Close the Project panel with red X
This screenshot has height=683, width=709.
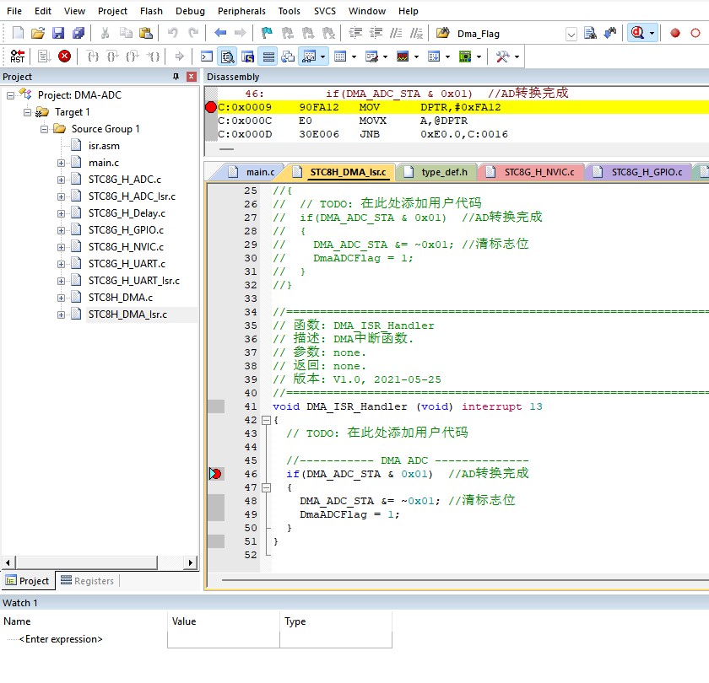tap(192, 77)
